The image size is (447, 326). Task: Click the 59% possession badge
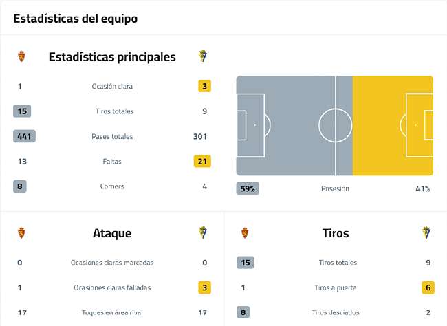tap(248, 188)
